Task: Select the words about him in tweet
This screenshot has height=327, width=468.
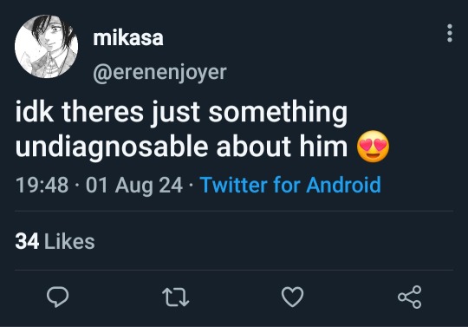Action: 282,147
